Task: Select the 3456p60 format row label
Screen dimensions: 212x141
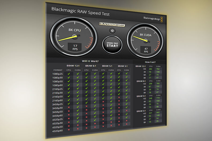Action: tap(58, 116)
